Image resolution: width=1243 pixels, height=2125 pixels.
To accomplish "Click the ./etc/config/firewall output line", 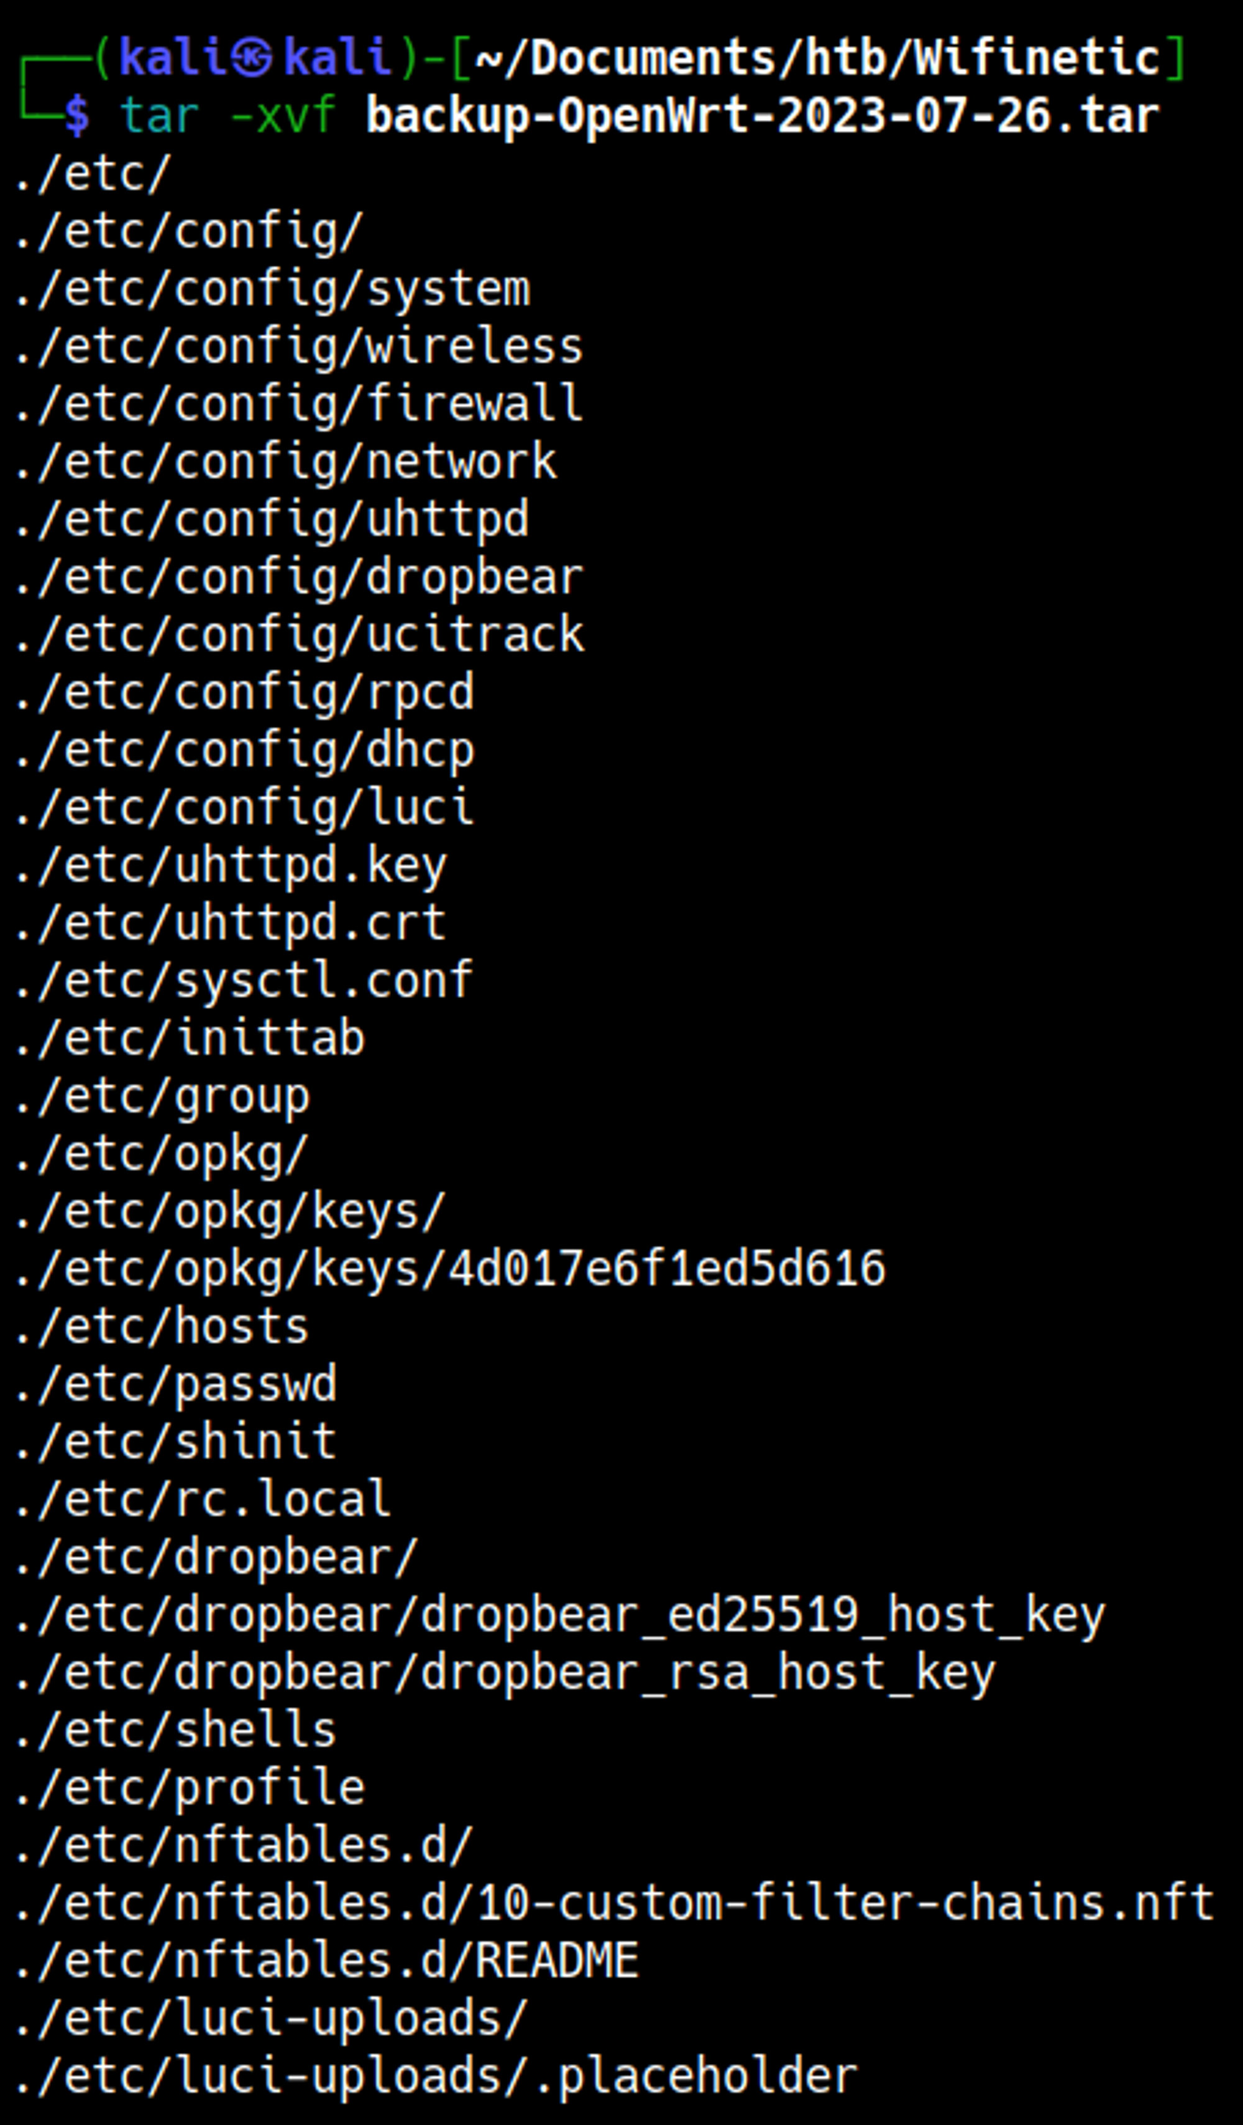I will tap(298, 404).
